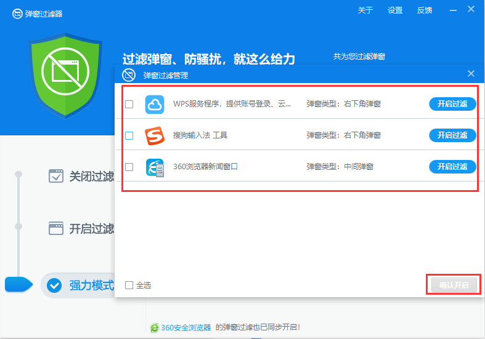This screenshot has width=485, height=339.
Task: Click the 反馈 feedback menu item
Action: (x=425, y=10)
